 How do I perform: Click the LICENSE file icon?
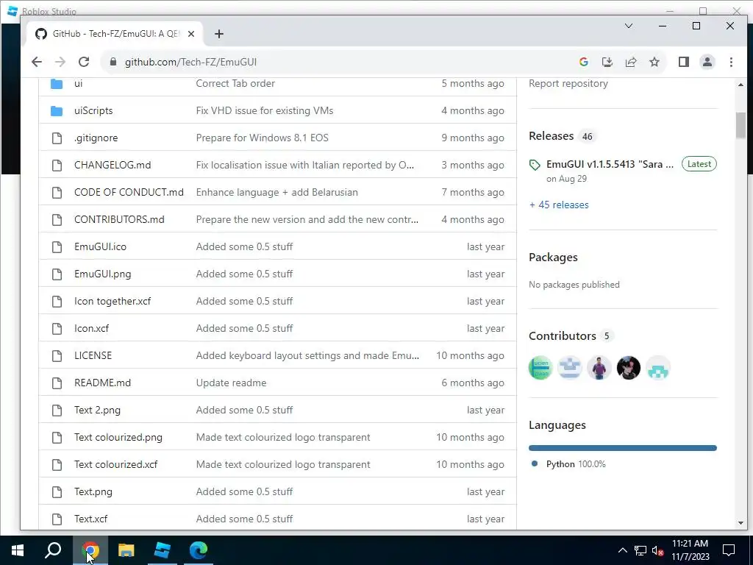(x=57, y=356)
